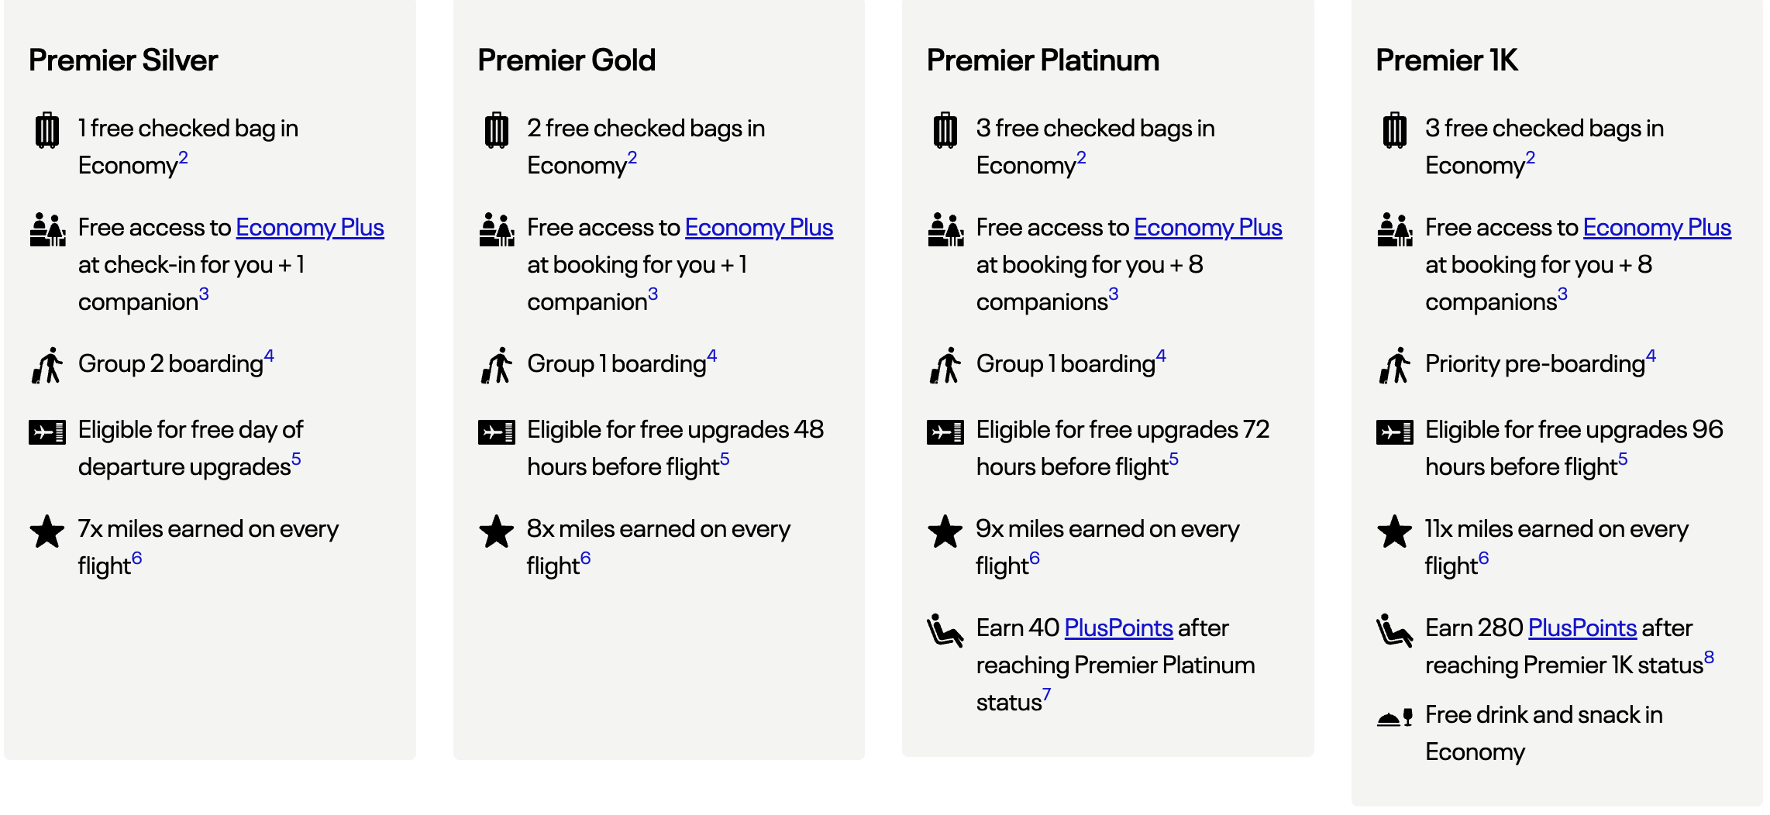Click the luggage icon in Premier Silver
The height and width of the screenshot is (815, 1770).
47,130
